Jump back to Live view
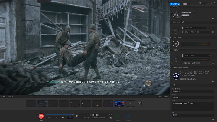 [70, 118]
